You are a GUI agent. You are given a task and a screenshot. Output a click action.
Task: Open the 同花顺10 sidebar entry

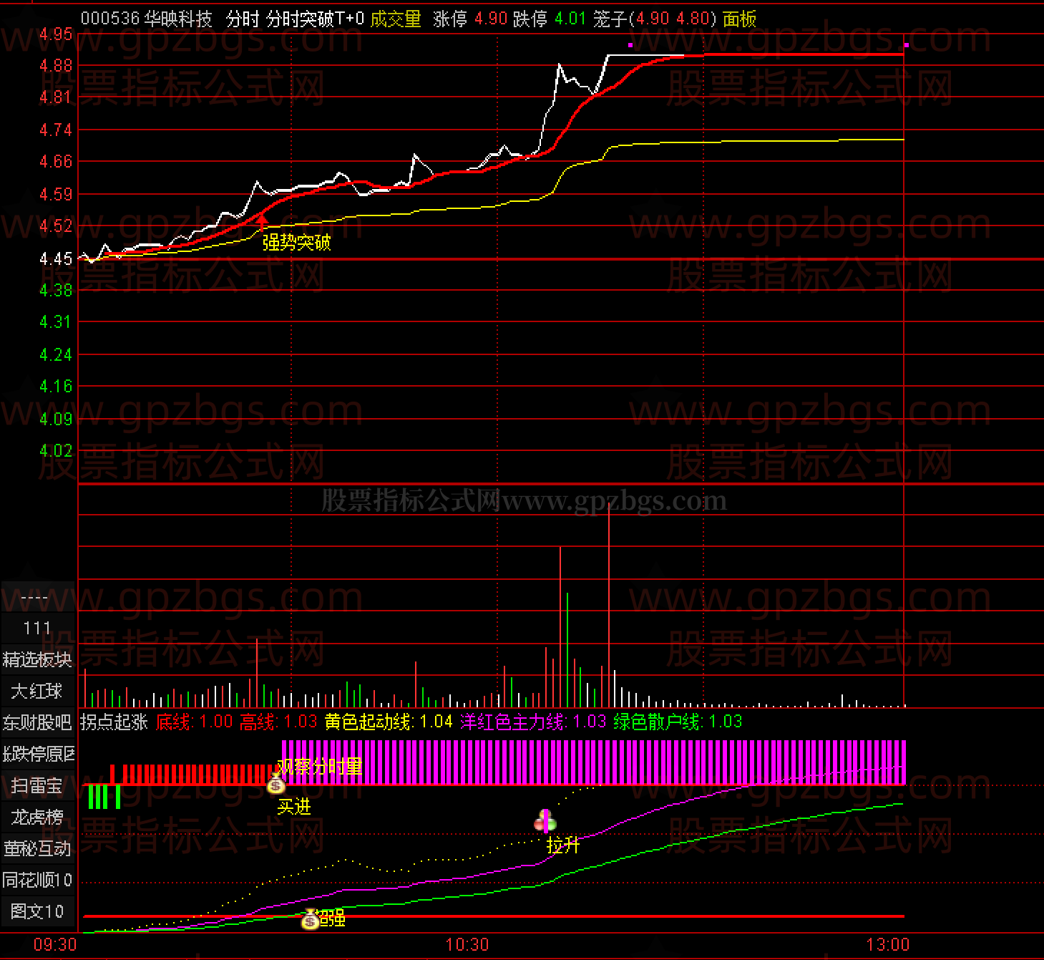tap(37, 880)
